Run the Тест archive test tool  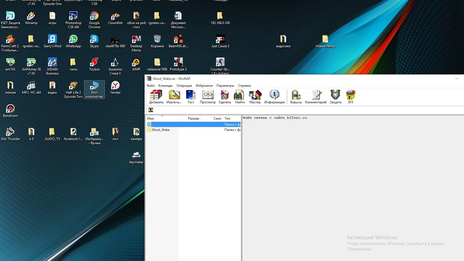point(191,97)
